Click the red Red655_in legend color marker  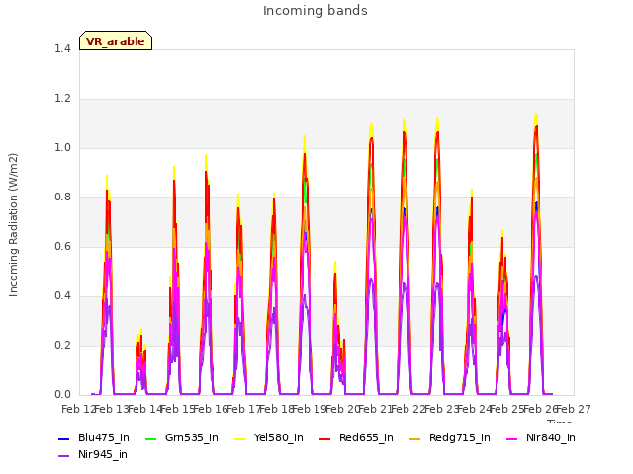coord(325,438)
